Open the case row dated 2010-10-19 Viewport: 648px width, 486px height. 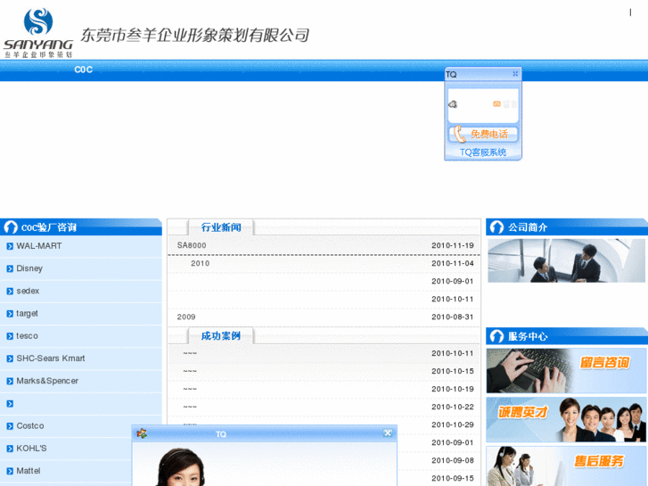(324, 389)
